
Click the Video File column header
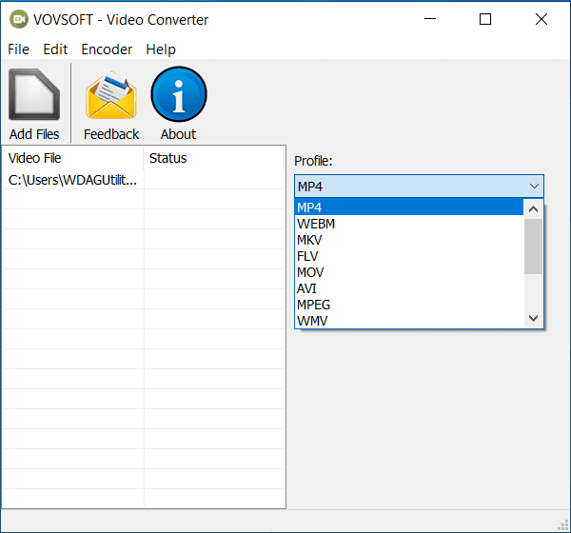pyautogui.click(x=73, y=158)
